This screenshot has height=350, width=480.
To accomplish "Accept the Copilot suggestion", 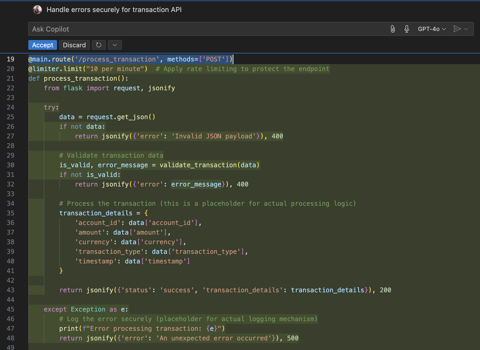I will point(42,45).
